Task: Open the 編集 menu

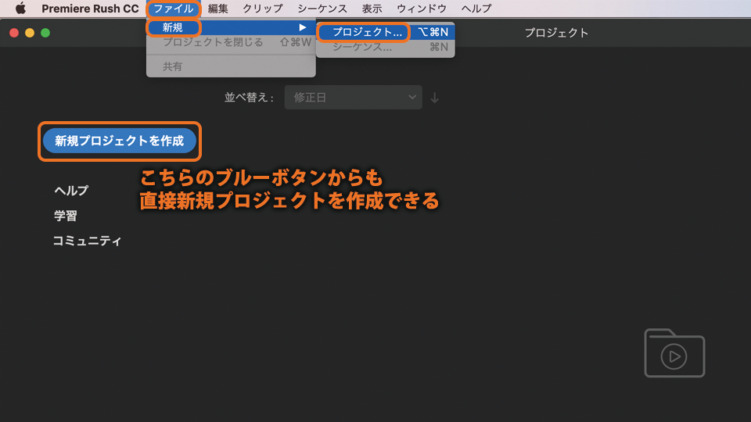Action: pyautogui.click(x=218, y=9)
